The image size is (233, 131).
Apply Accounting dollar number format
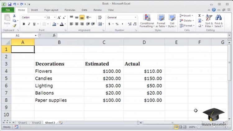pyautogui.click(x=109, y=24)
